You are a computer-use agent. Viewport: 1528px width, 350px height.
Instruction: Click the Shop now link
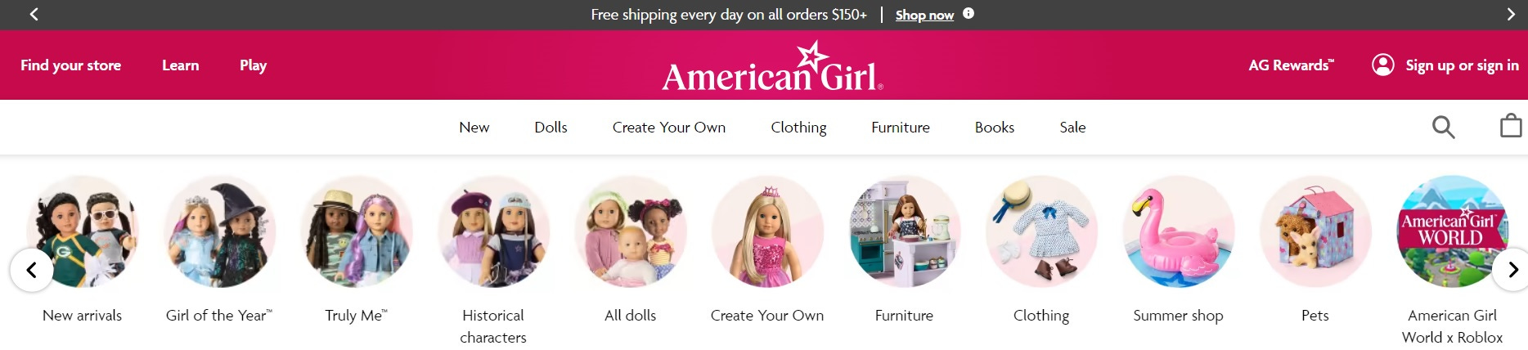pos(924,15)
